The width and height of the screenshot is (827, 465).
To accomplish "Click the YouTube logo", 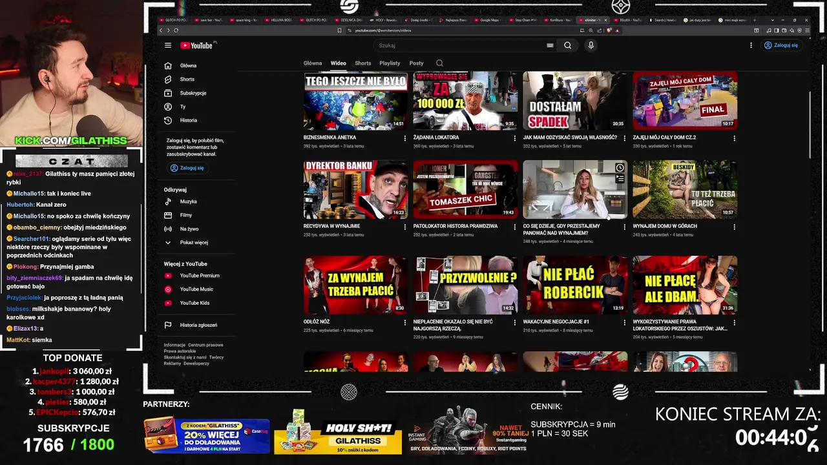I will 196,45.
